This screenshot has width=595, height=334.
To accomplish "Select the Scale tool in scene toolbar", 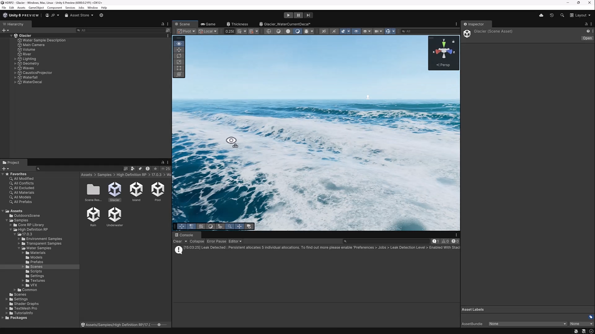I will click(179, 62).
